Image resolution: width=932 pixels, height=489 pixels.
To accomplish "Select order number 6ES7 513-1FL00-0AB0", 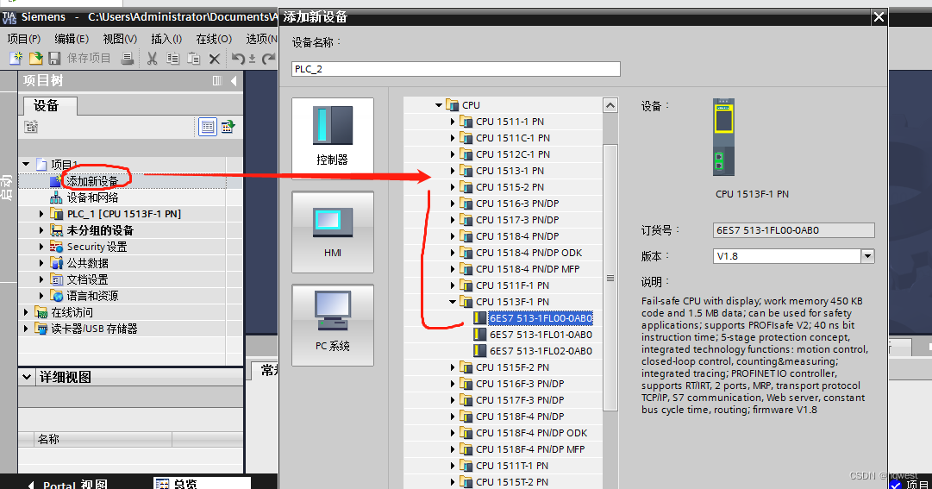I will coord(541,318).
